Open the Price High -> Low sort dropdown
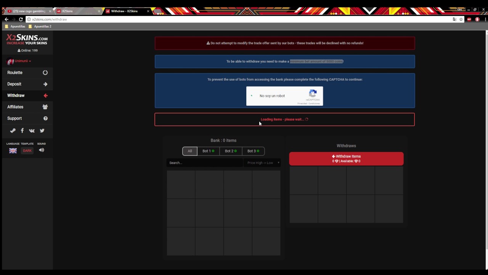The height and width of the screenshot is (275, 488). [262, 163]
